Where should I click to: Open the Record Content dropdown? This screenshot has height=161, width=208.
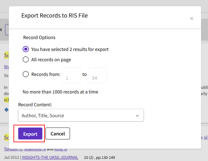click(81, 115)
